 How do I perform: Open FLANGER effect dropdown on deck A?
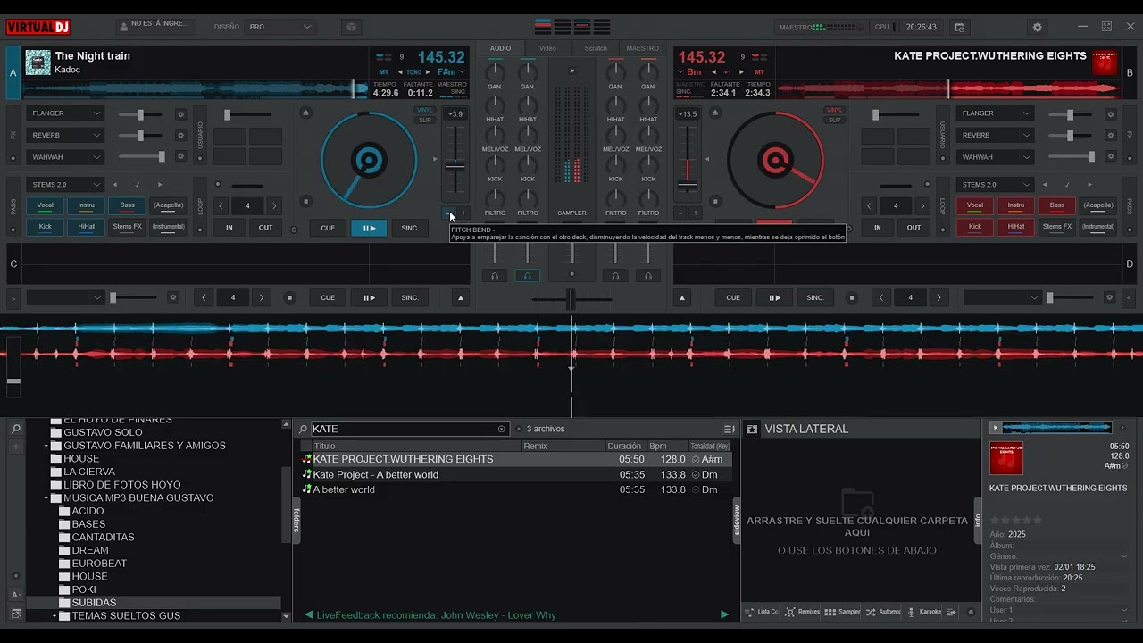pyautogui.click(x=67, y=113)
